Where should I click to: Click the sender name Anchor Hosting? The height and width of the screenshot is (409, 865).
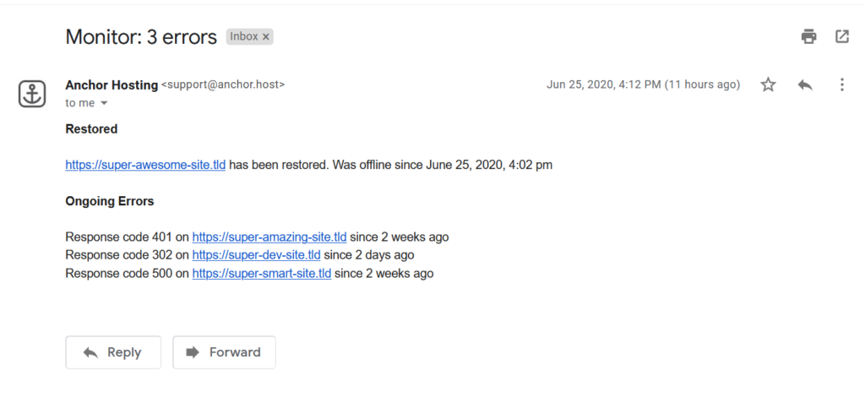[112, 85]
